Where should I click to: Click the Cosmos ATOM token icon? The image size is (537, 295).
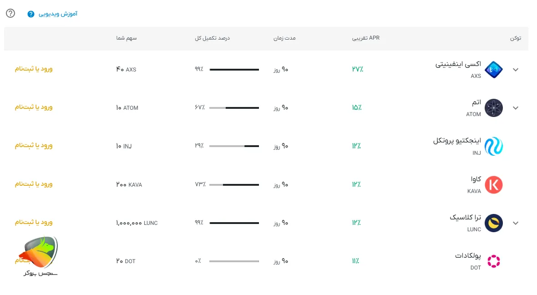[x=493, y=108]
